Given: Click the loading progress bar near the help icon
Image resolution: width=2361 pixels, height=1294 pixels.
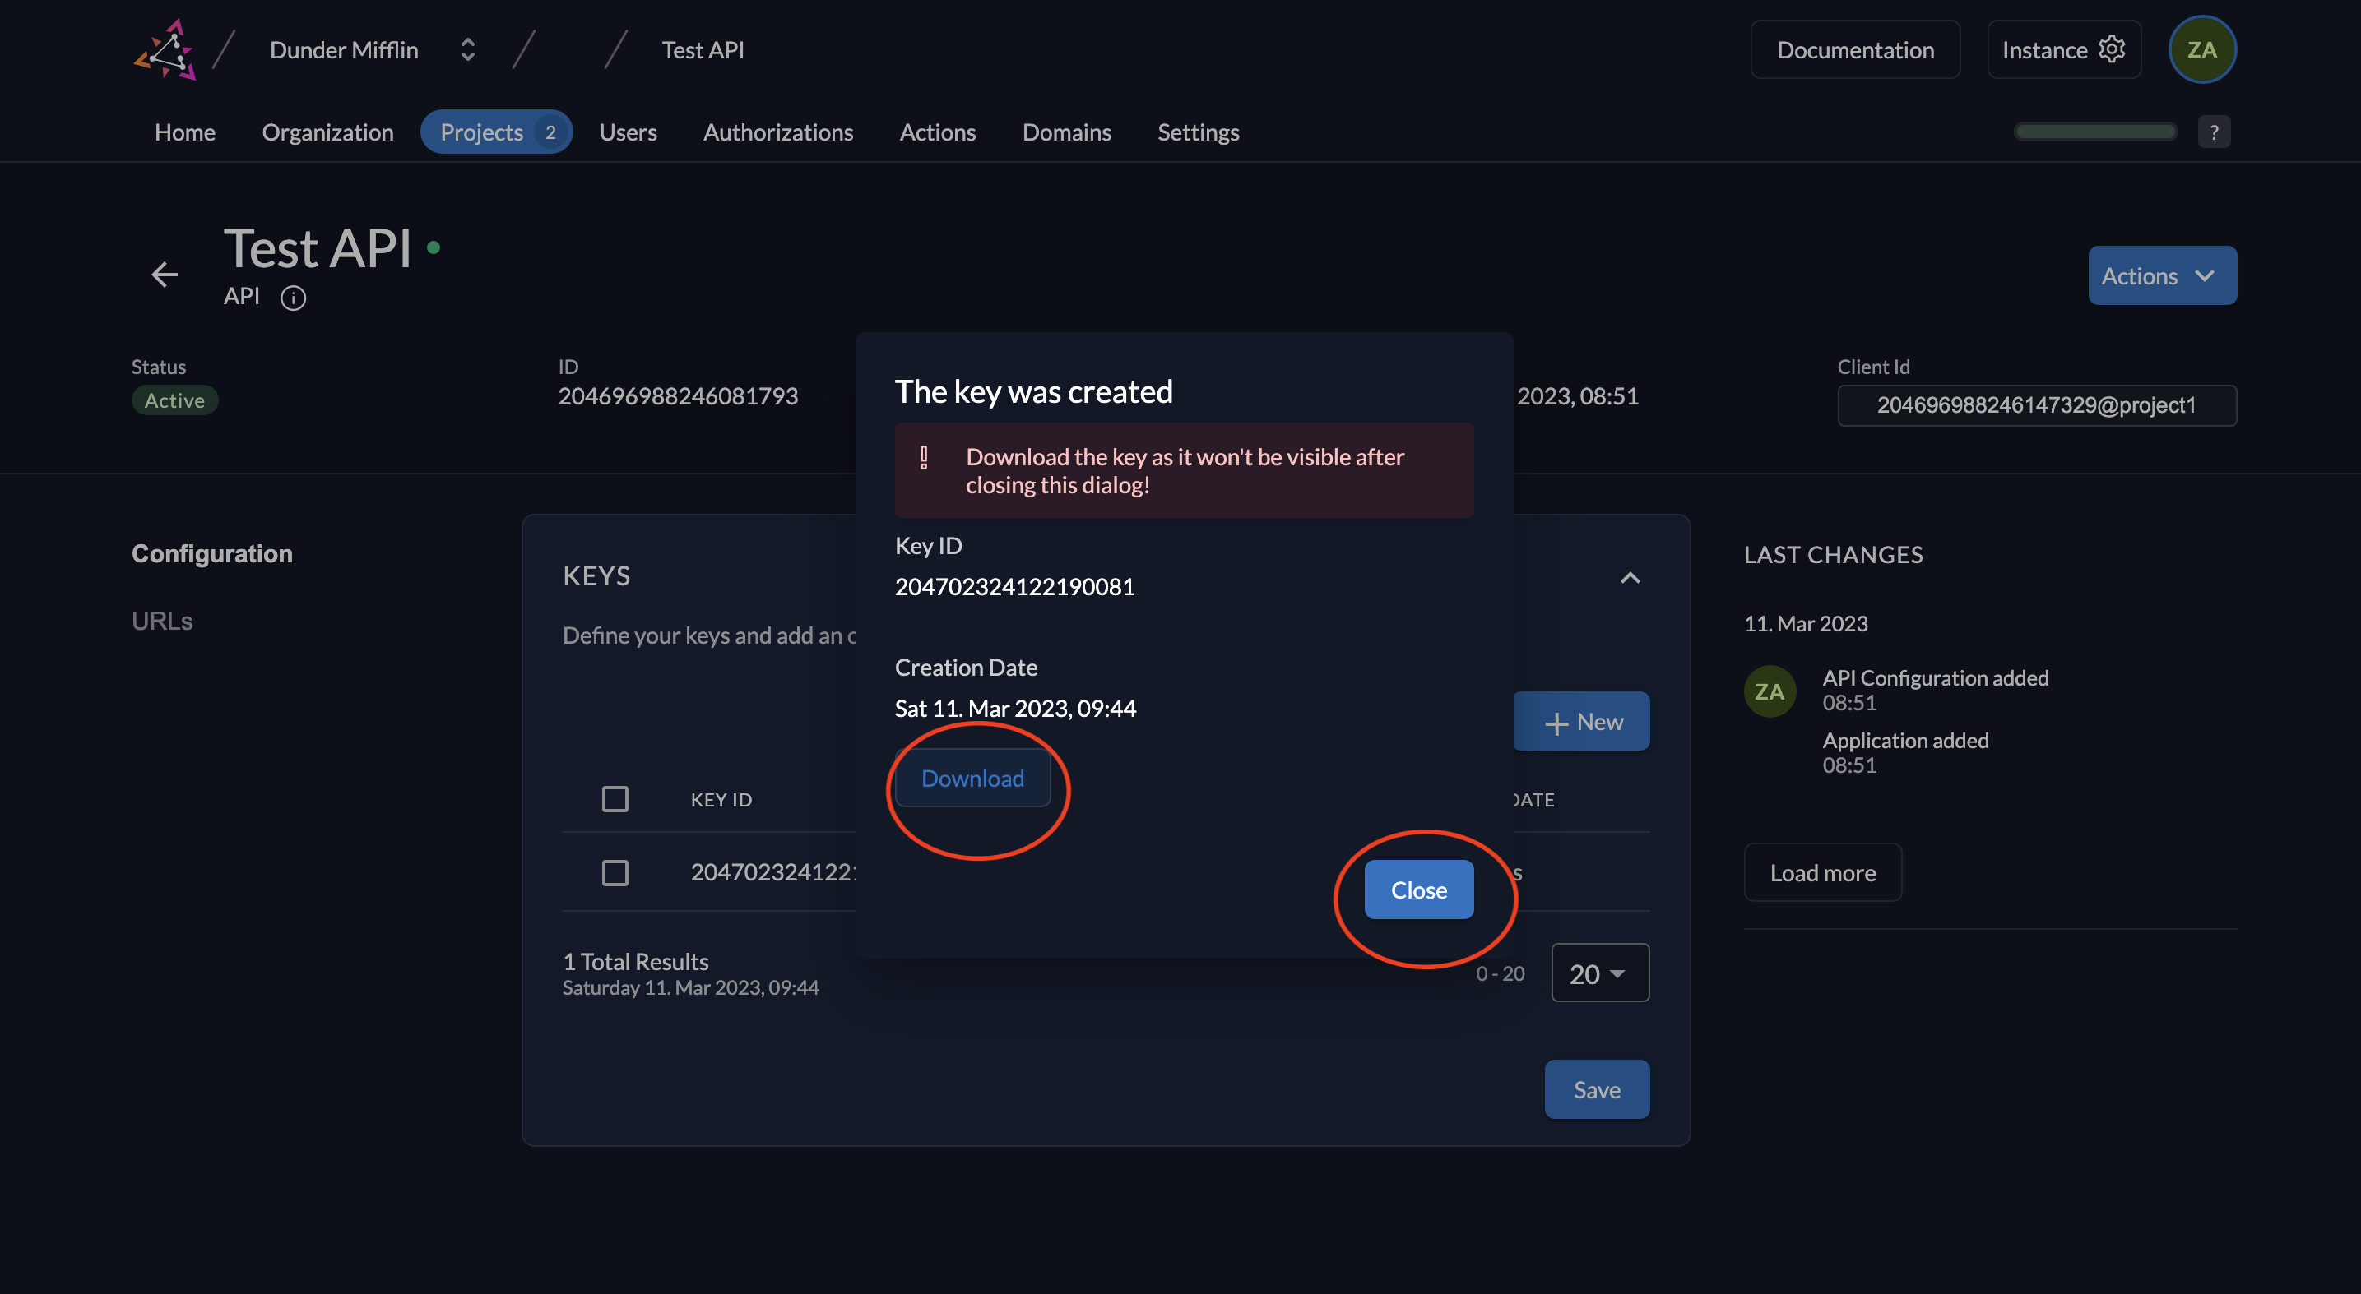Looking at the screenshot, I should coord(2095,131).
